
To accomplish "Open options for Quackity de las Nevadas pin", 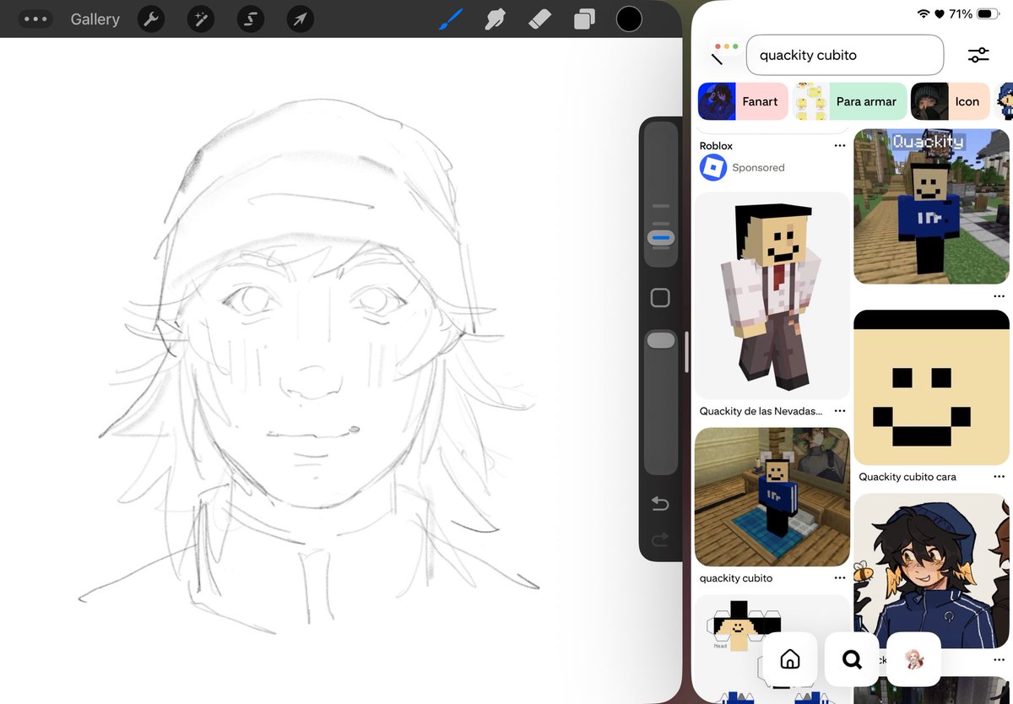I will coord(839,411).
